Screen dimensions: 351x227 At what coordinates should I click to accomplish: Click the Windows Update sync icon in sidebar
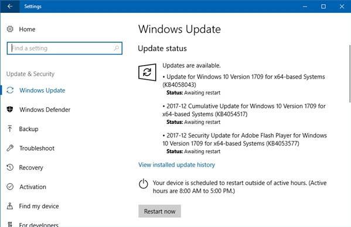[x=10, y=90]
